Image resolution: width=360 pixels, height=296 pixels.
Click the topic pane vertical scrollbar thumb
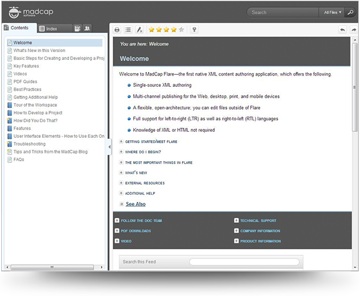pos(355,87)
